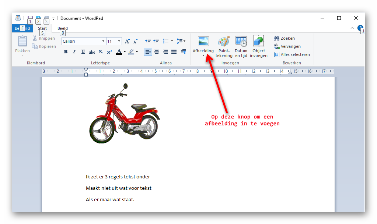Image resolution: width=377 pixels, height=224 pixels.
Task: Click the grow font size icon
Action: 127,41
